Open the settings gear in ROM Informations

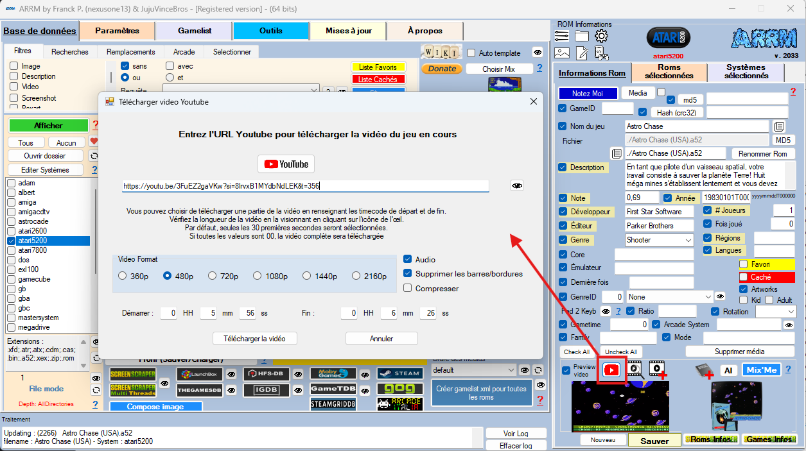pyautogui.click(x=601, y=36)
